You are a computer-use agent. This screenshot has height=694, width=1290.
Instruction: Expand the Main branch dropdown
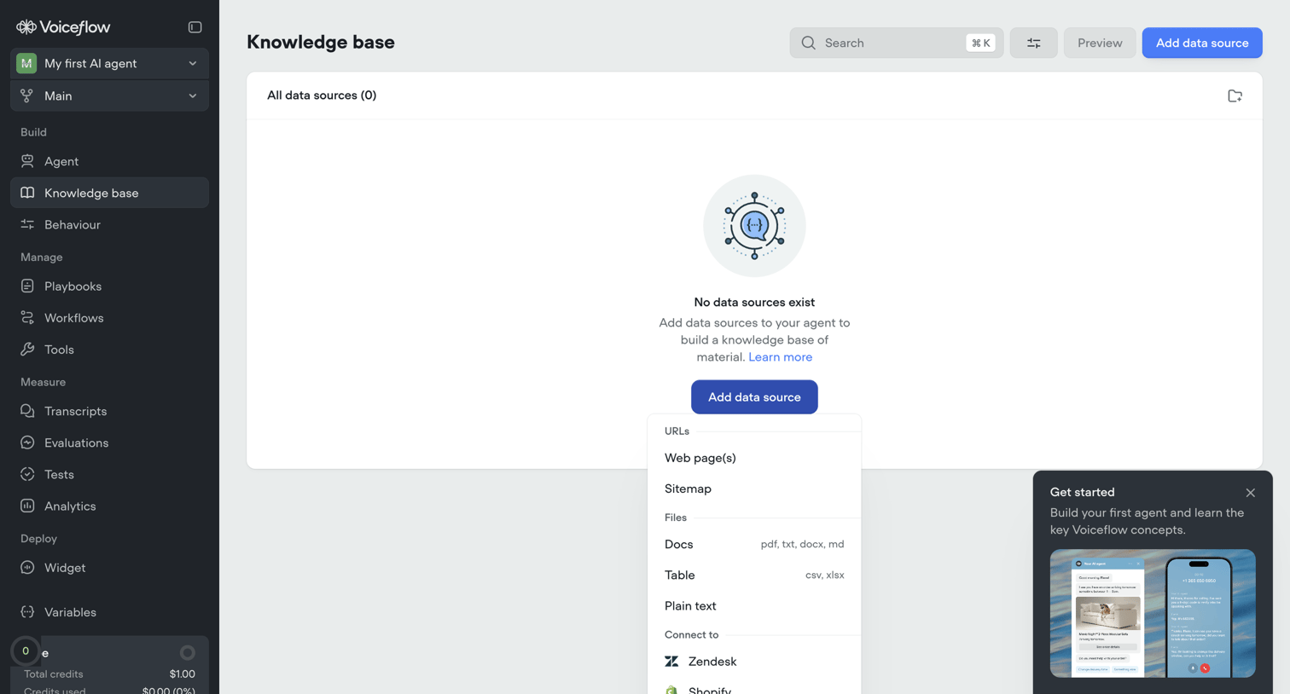109,95
